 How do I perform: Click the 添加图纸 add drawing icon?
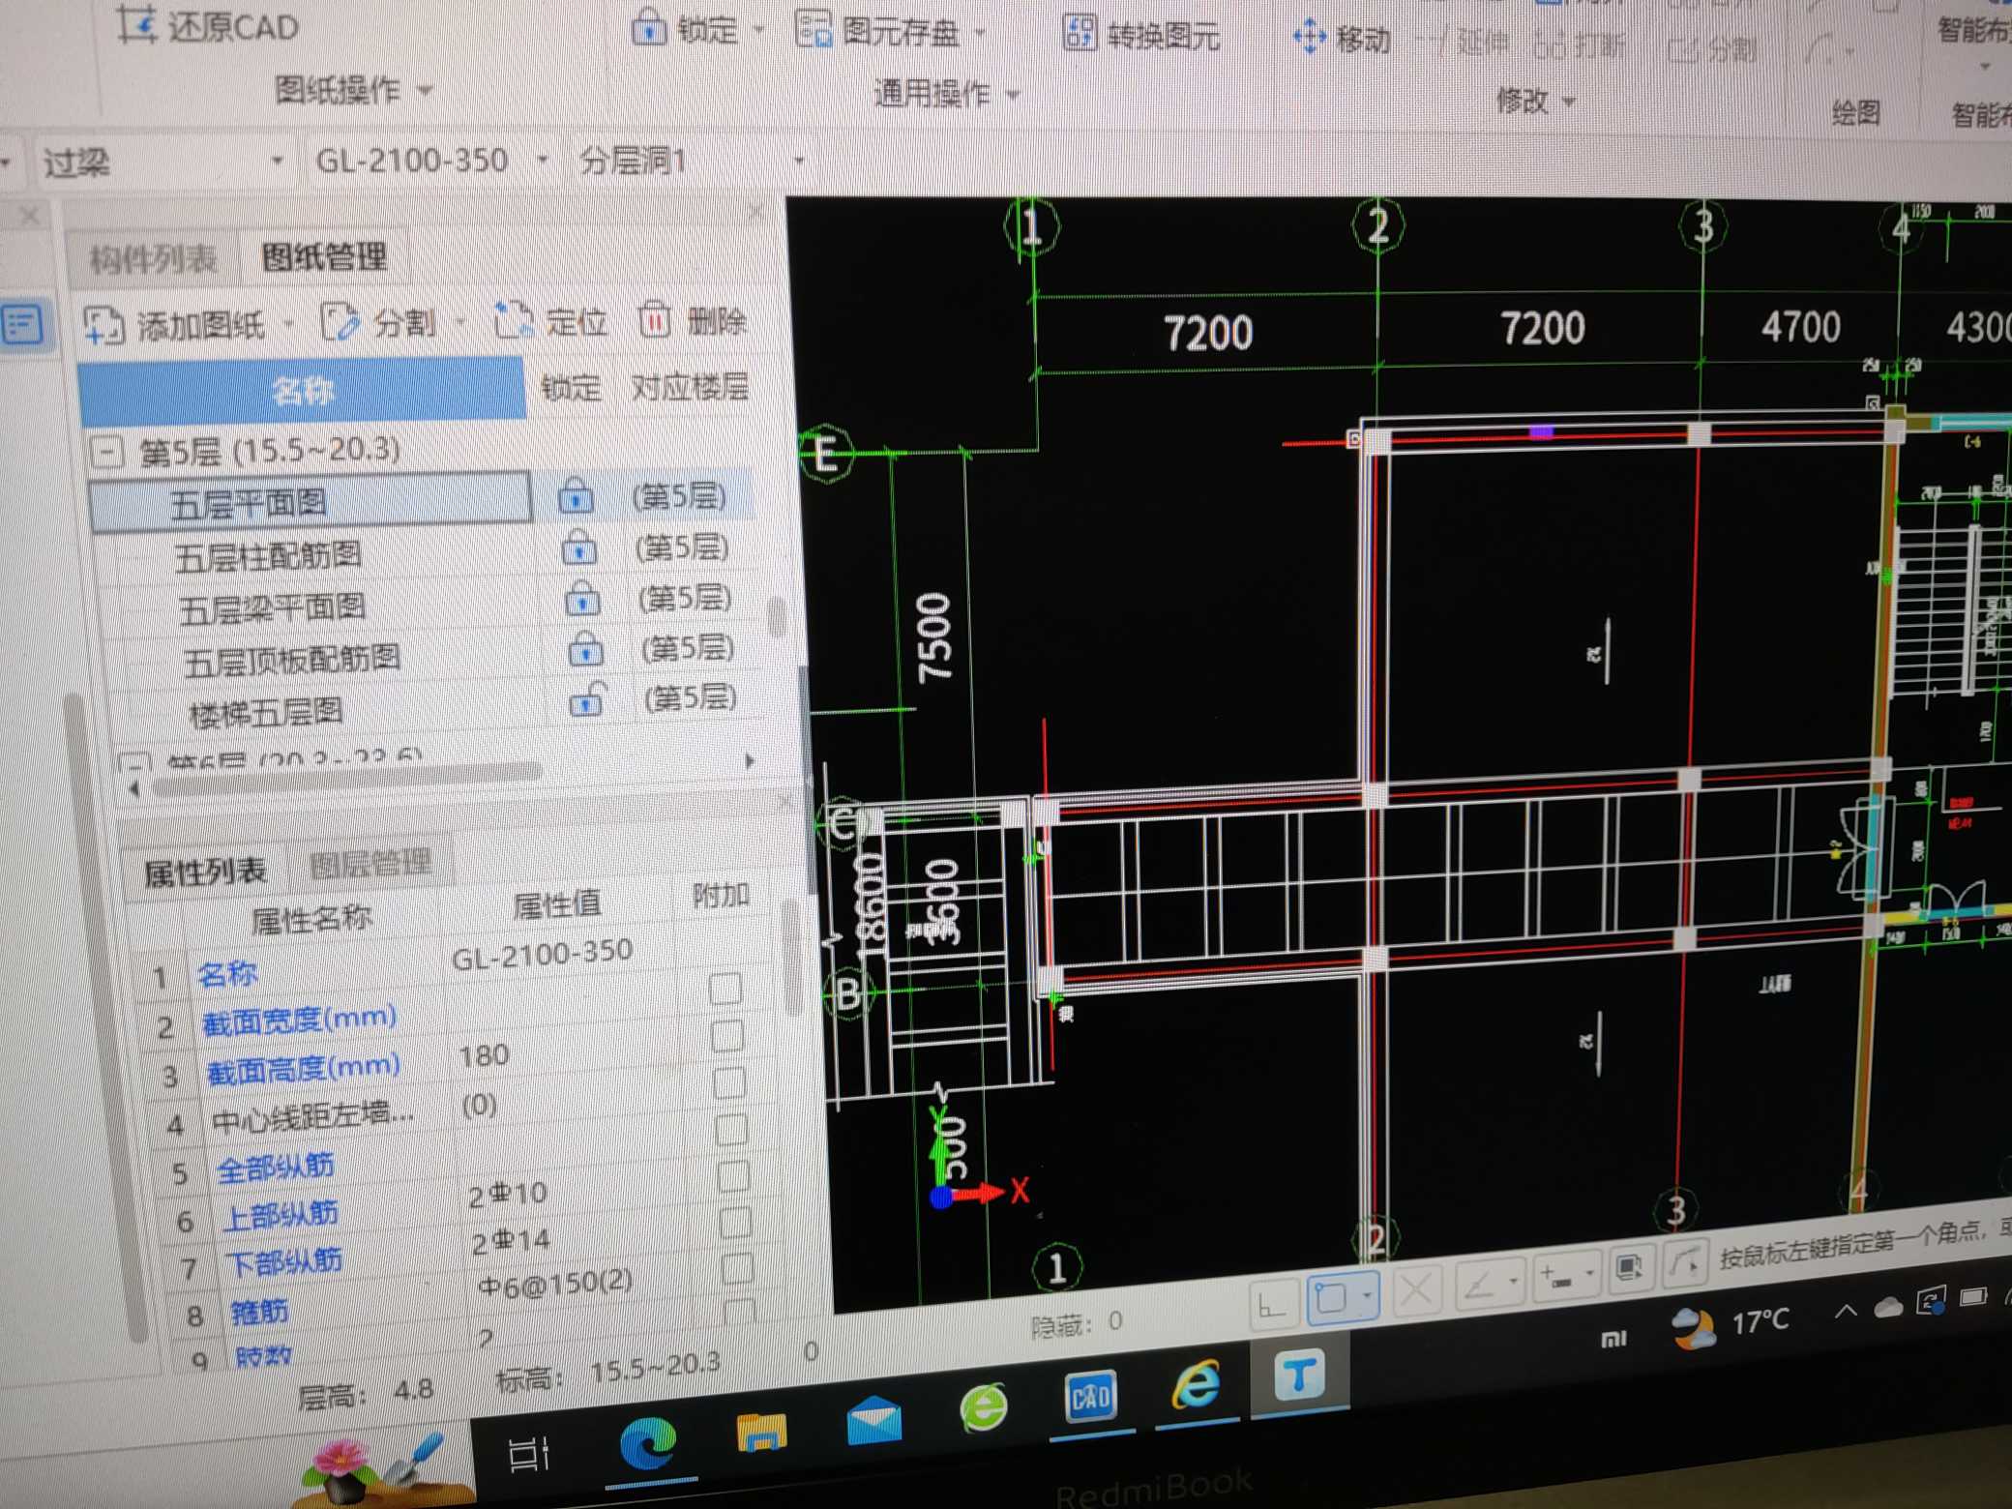click(x=104, y=325)
